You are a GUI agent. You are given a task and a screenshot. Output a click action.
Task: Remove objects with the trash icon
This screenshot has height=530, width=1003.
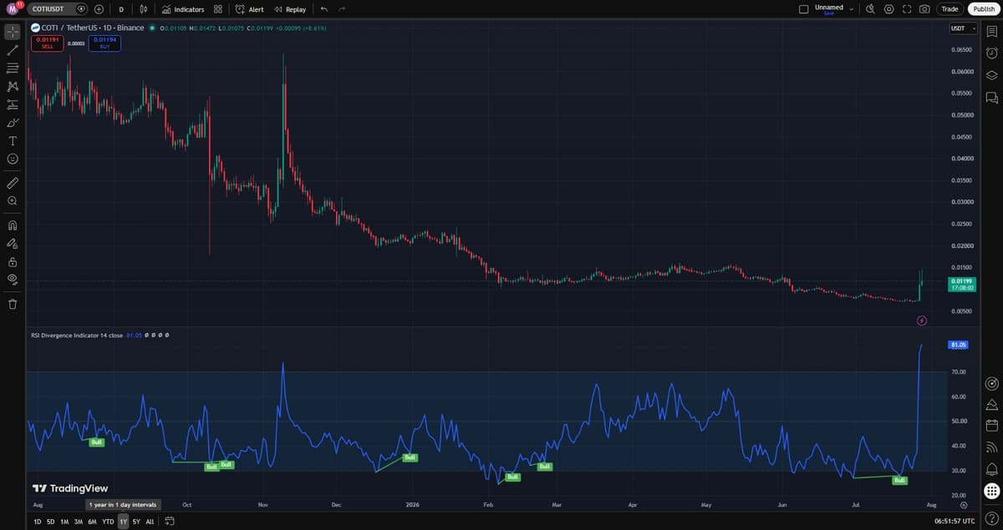tap(13, 304)
